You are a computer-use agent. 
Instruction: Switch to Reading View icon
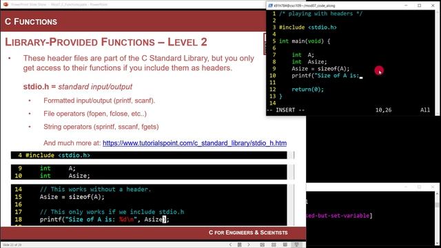[285, 245]
